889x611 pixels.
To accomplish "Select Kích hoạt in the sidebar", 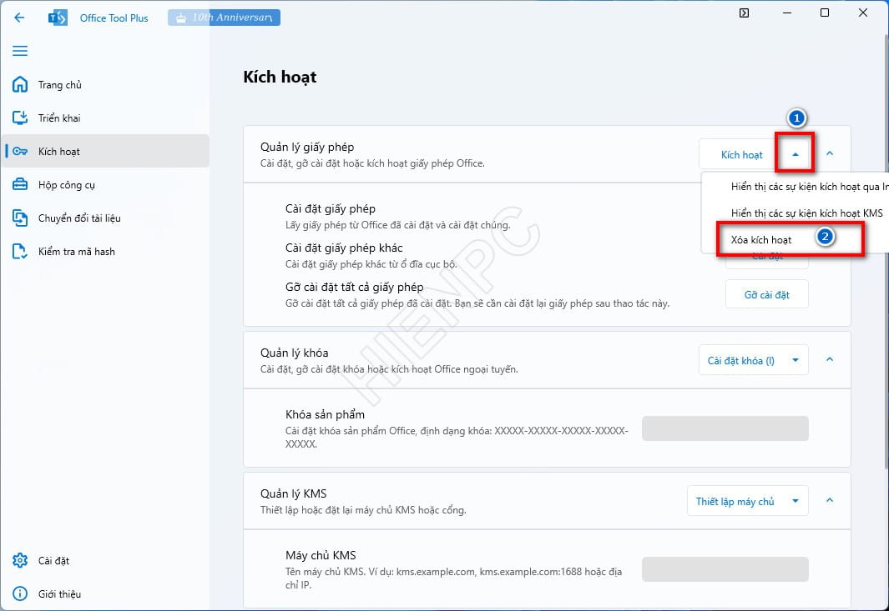I will click(105, 151).
